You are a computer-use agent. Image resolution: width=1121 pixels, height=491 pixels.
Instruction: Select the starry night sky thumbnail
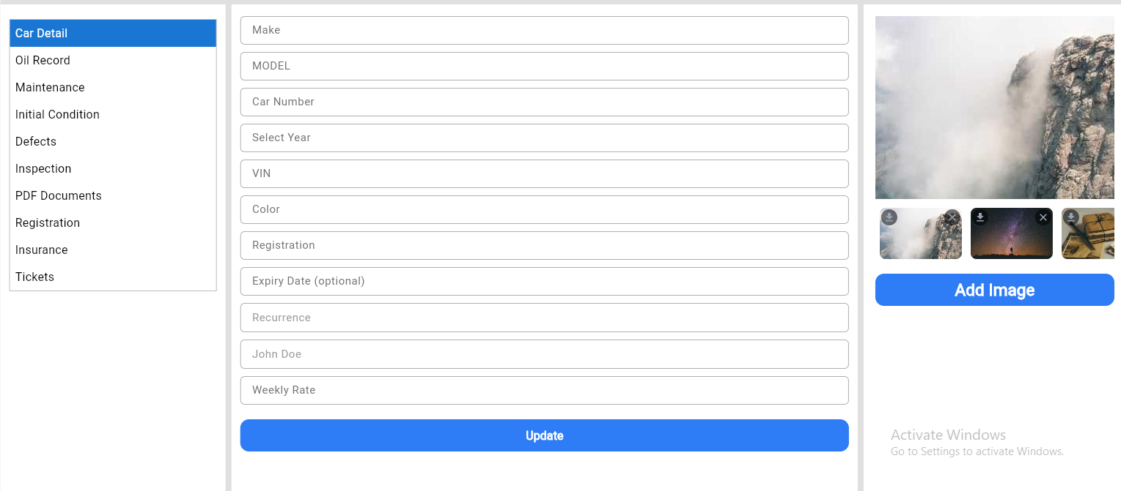click(x=1011, y=239)
